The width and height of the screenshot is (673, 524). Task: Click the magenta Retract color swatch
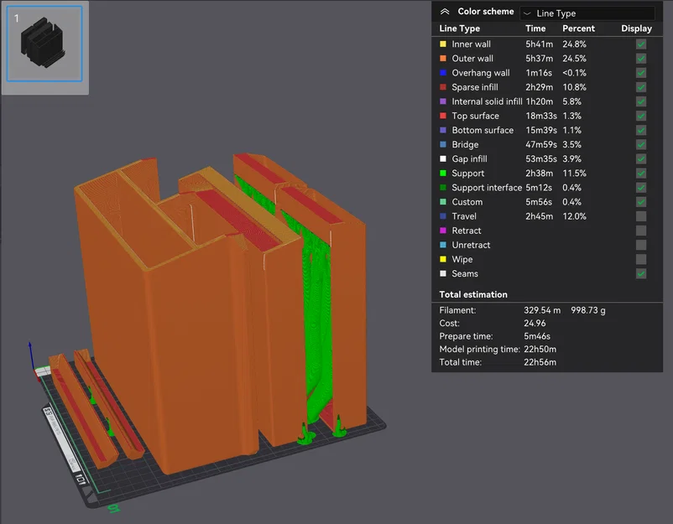click(443, 231)
